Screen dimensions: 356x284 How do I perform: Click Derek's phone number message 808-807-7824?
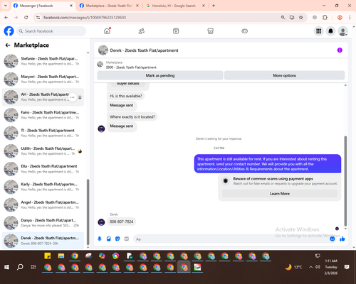[122, 222]
